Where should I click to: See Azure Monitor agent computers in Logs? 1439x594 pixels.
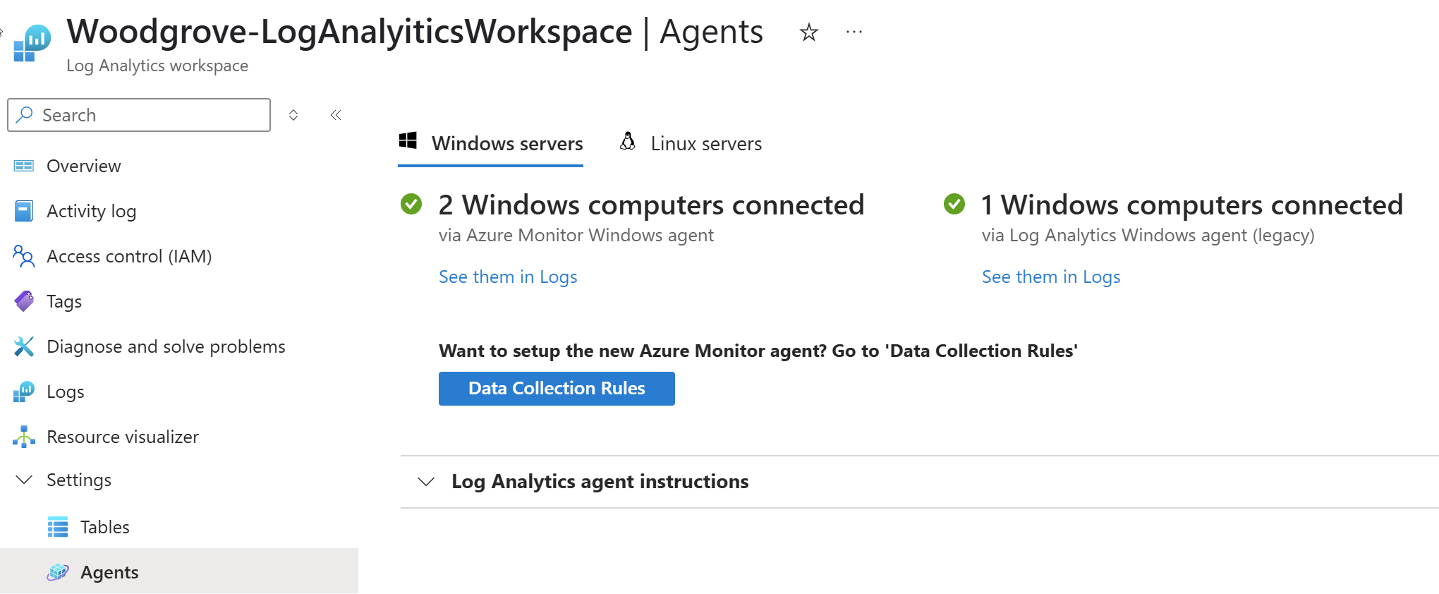click(x=508, y=277)
